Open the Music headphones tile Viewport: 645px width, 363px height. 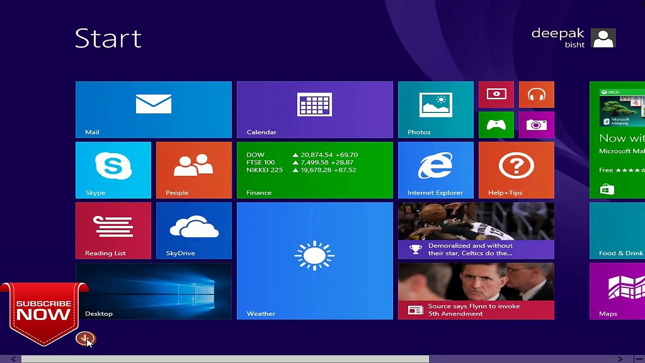pyautogui.click(x=537, y=94)
